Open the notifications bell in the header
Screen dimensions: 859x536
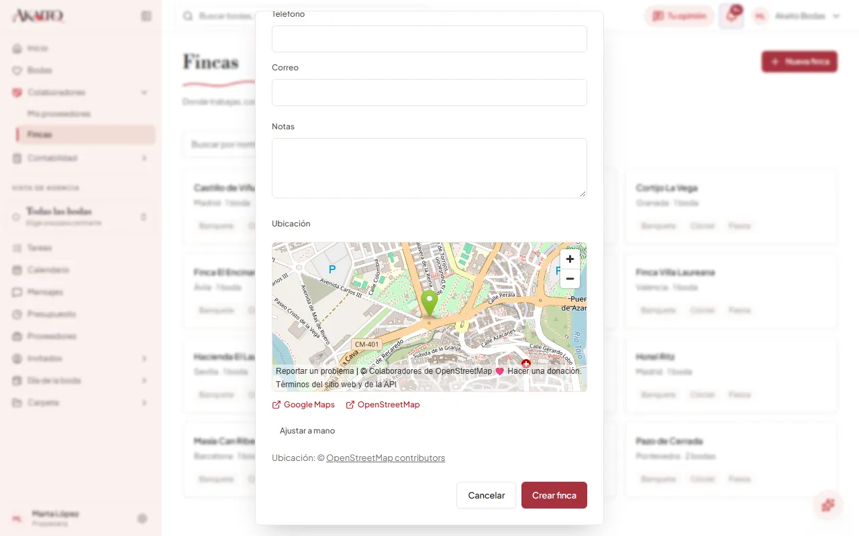coord(731,16)
